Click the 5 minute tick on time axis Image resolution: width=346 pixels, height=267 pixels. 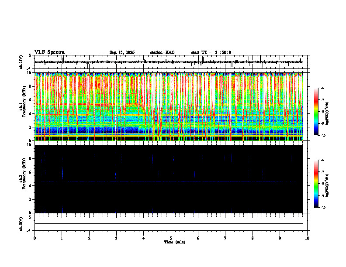(x=171, y=238)
